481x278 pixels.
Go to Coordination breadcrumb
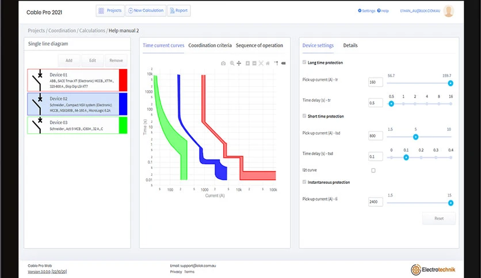[x=62, y=30]
